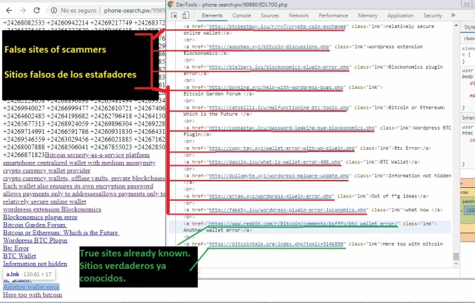Open the Elements tab
Image resolution: width=475 pixels, height=303 pixels.
[x=212, y=15]
